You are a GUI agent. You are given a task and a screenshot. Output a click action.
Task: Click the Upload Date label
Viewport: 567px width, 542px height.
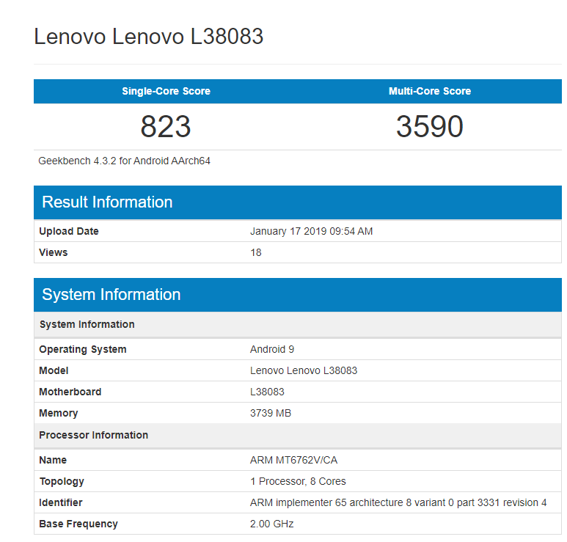click(x=69, y=232)
